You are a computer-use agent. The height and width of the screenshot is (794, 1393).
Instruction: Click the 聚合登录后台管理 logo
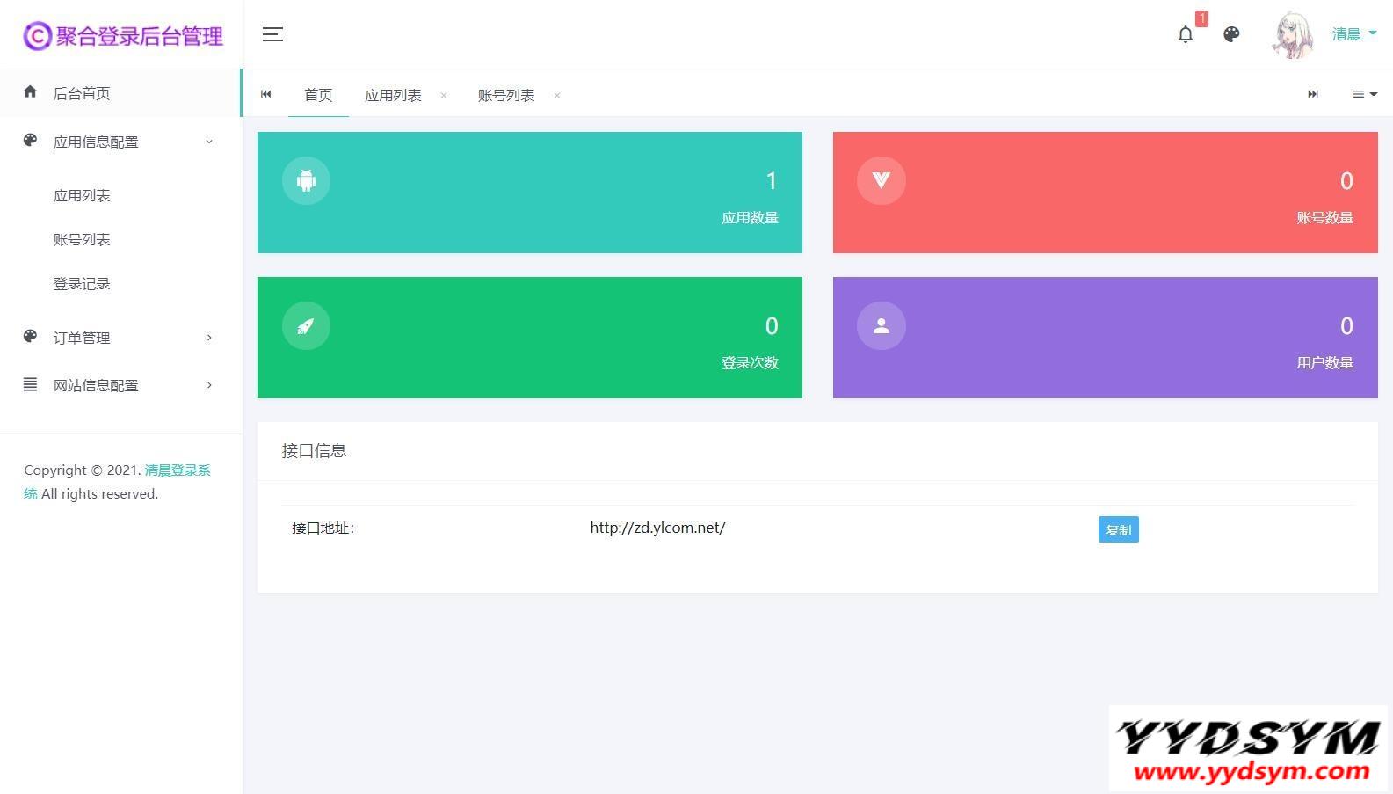tap(123, 36)
